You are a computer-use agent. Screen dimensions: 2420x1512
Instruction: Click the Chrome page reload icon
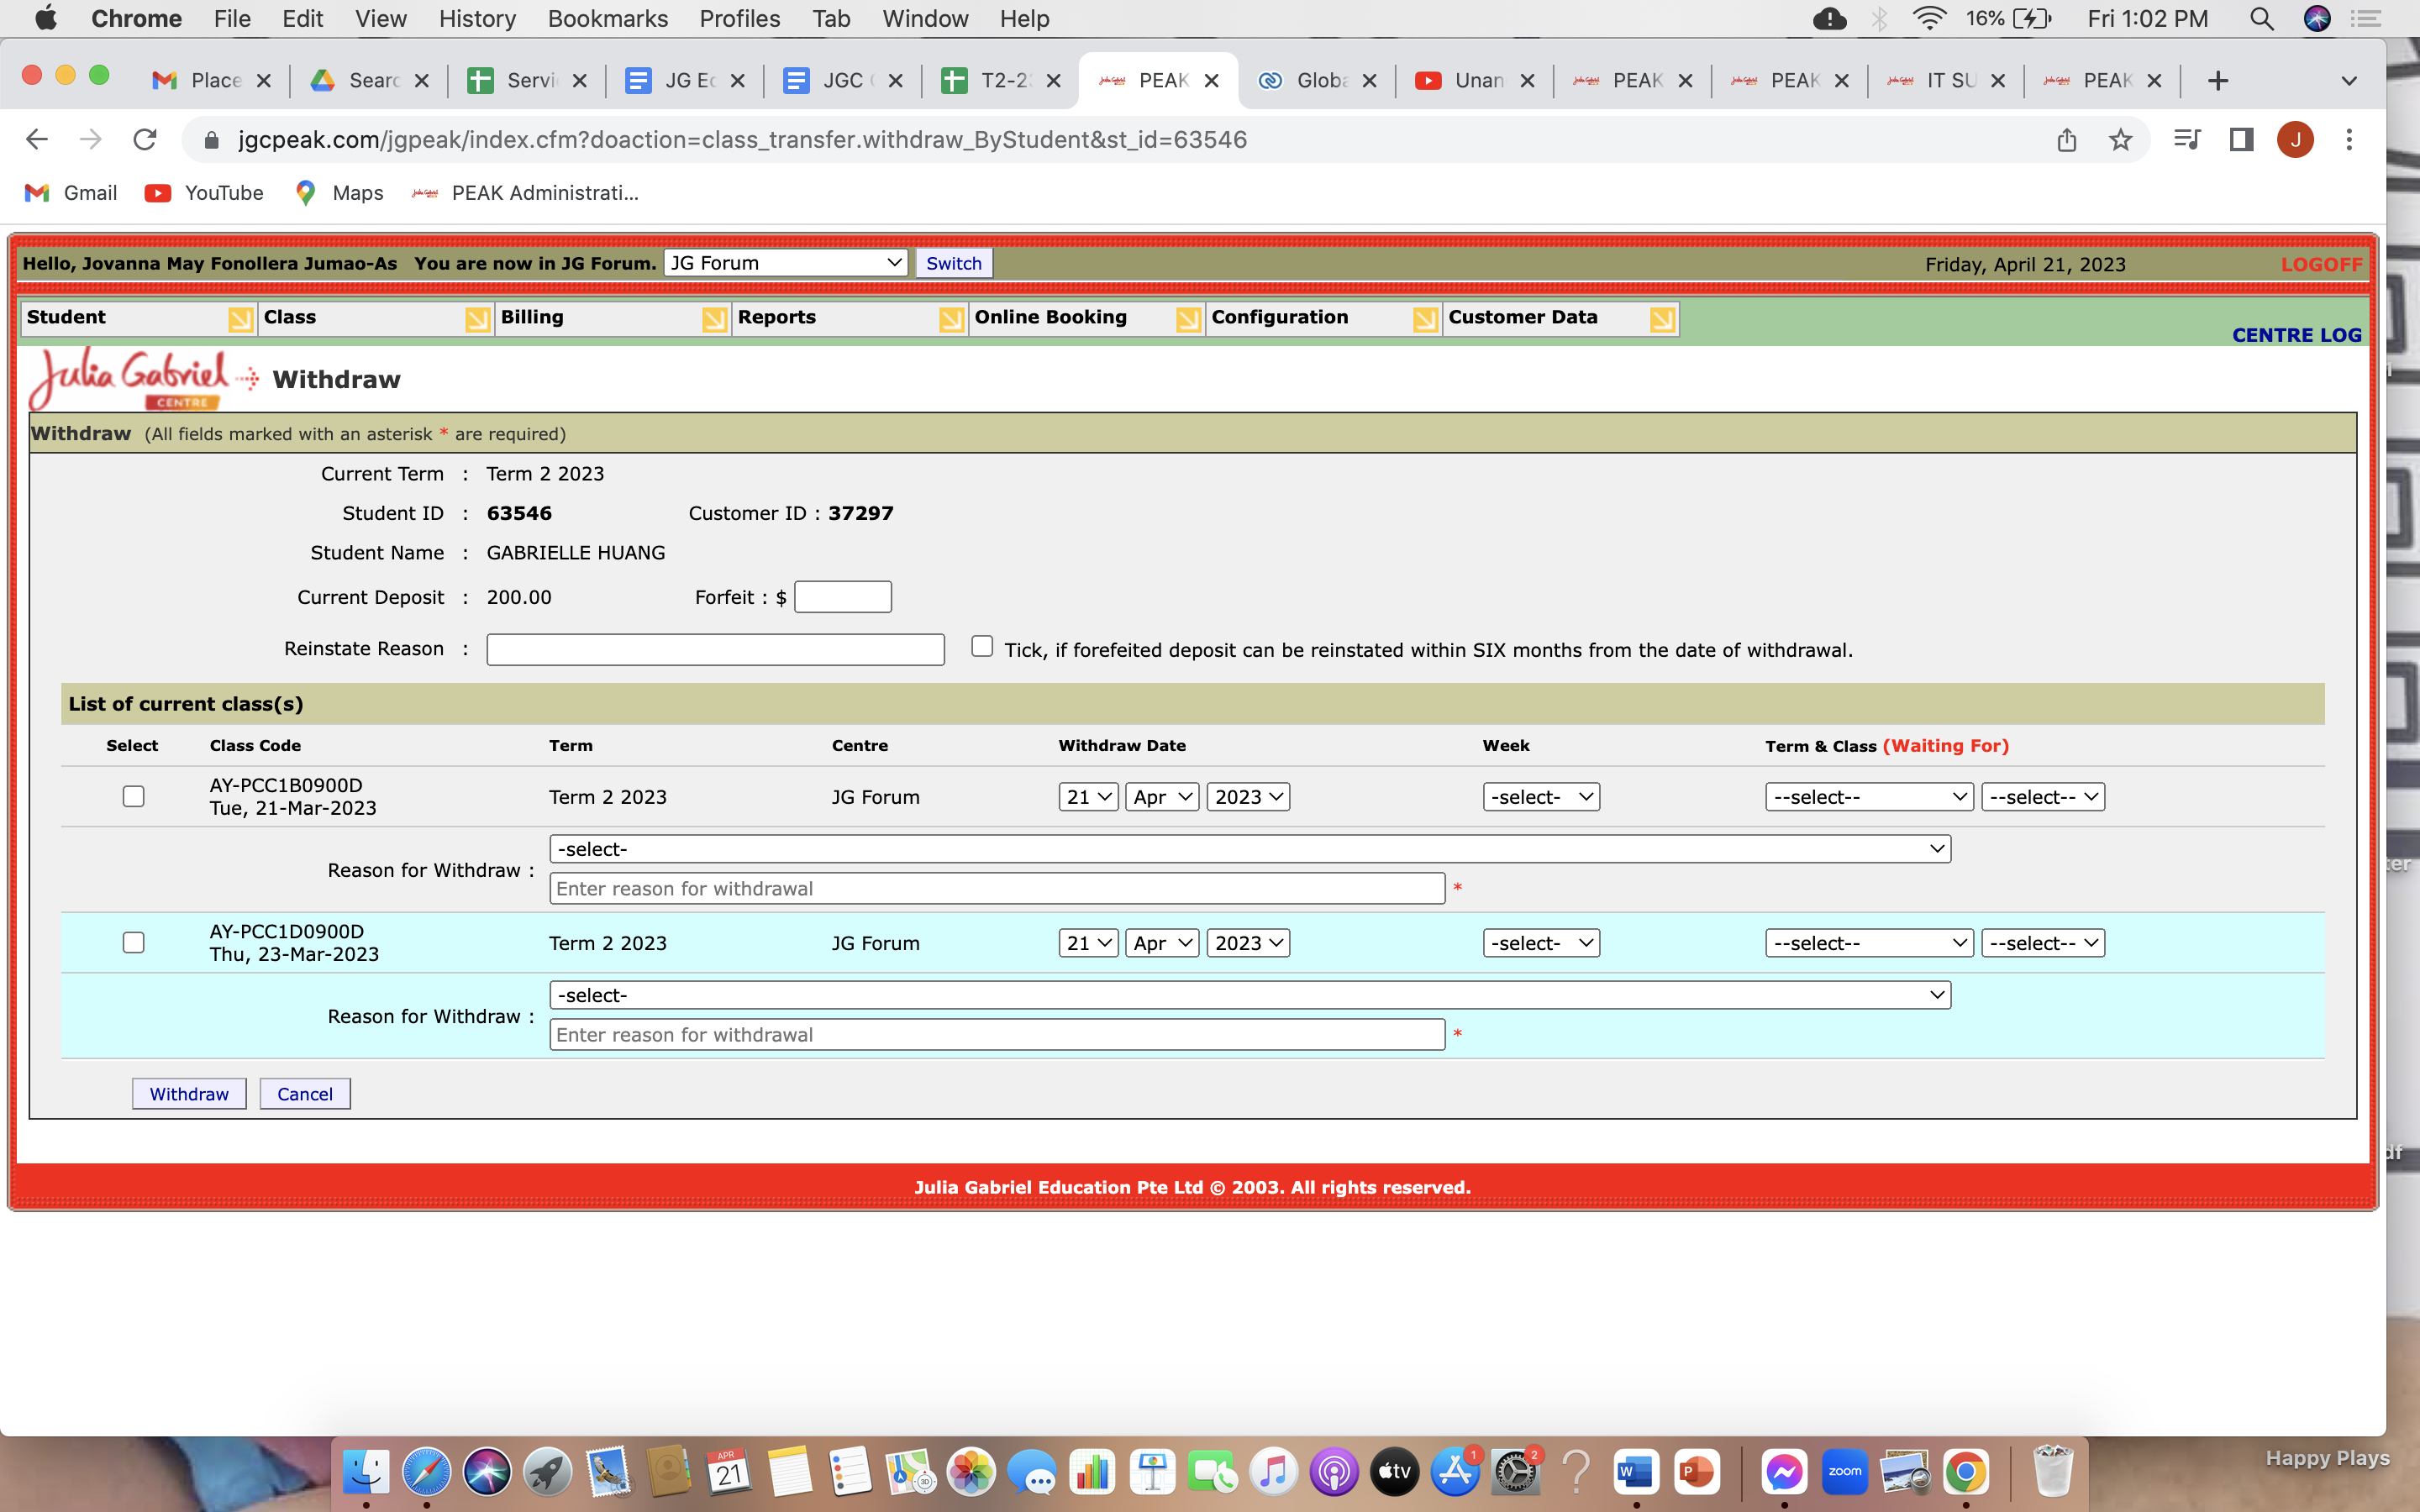pyautogui.click(x=145, y=140)
